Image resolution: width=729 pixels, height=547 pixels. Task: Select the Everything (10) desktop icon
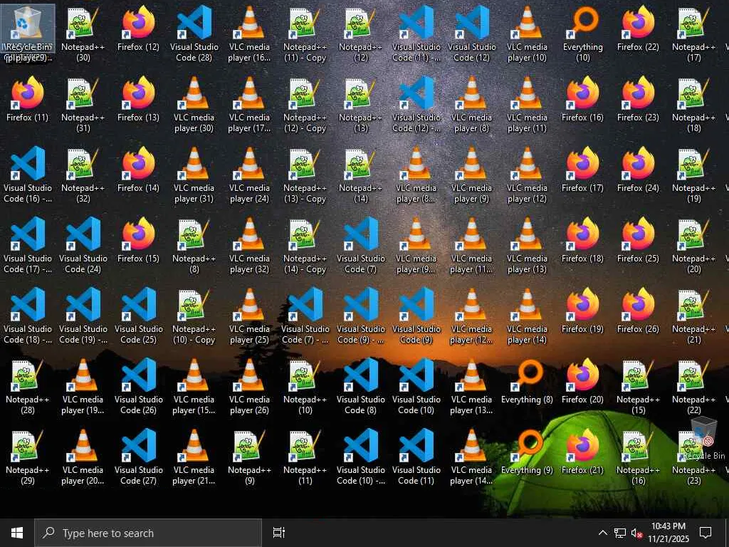(582, 34)
